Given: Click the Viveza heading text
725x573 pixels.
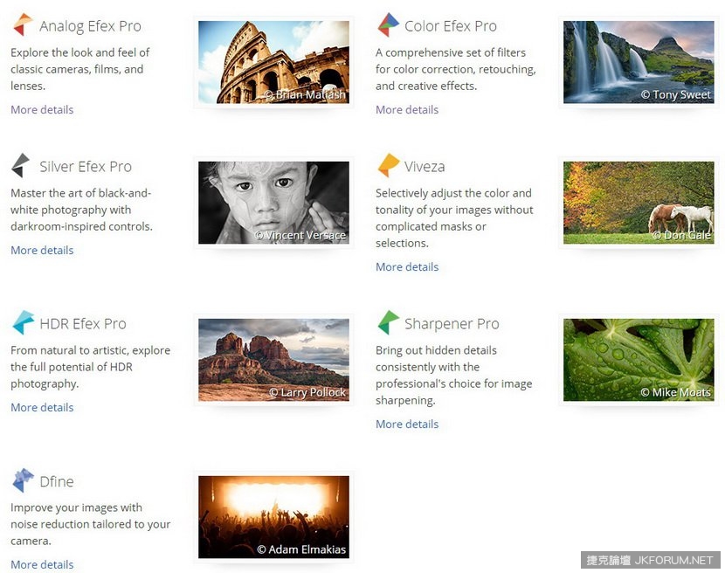Looking at the screenshot, I should tap(425, 167).
